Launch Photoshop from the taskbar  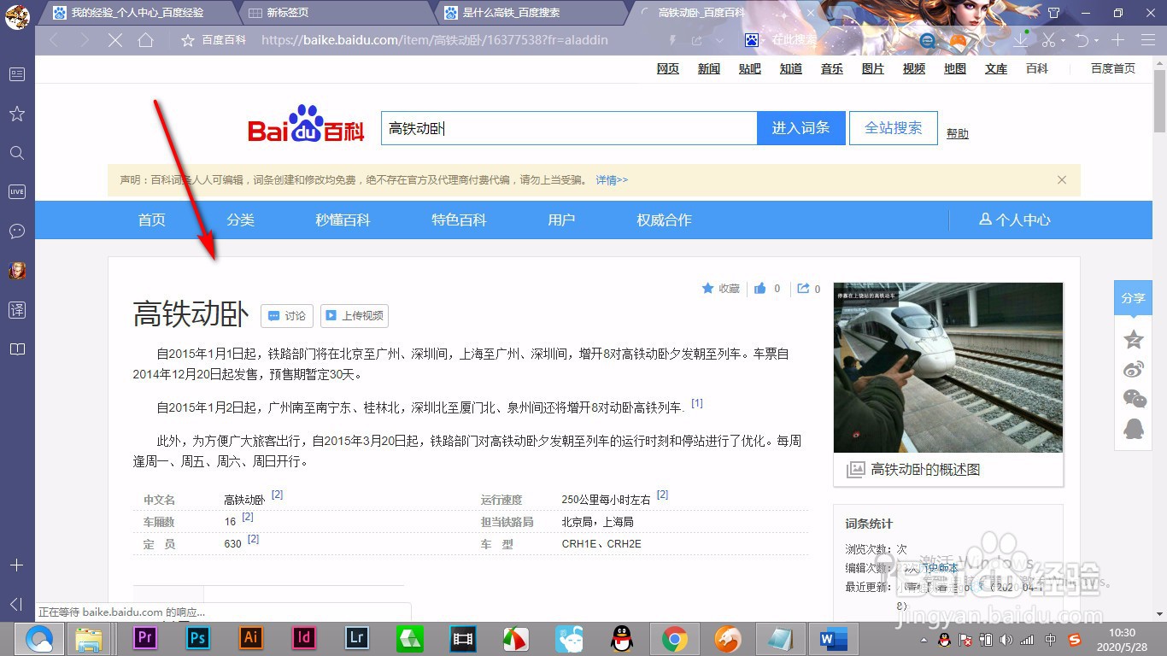point(198,638)
